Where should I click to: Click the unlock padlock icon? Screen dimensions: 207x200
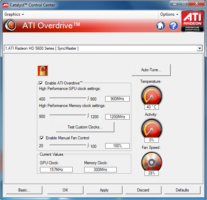[42, 71]
